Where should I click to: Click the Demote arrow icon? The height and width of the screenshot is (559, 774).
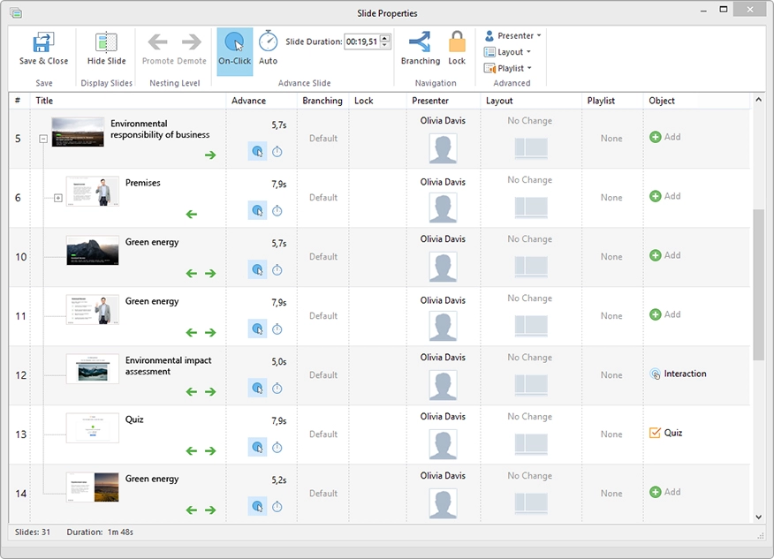point(192,42)
